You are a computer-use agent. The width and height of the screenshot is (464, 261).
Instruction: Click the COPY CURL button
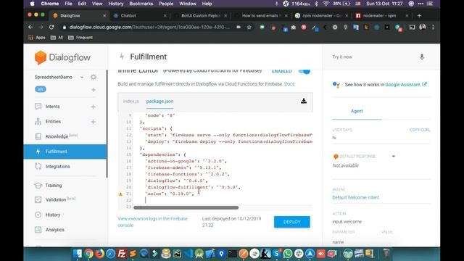pyautogui.click(x=420, y=130)
